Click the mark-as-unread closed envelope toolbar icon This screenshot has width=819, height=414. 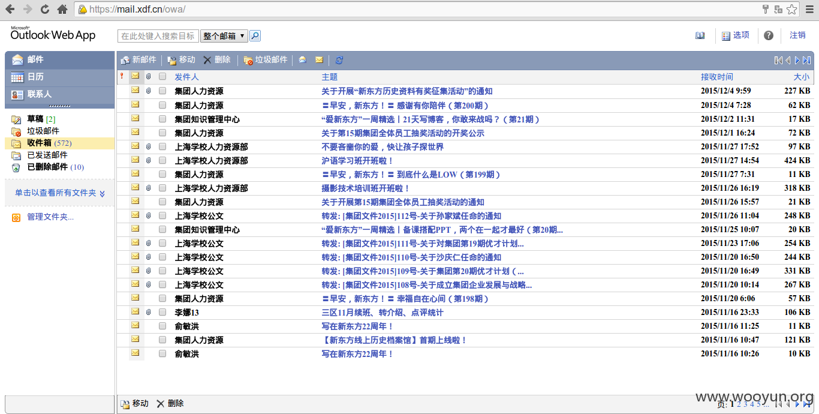click(x=319, y=60)
